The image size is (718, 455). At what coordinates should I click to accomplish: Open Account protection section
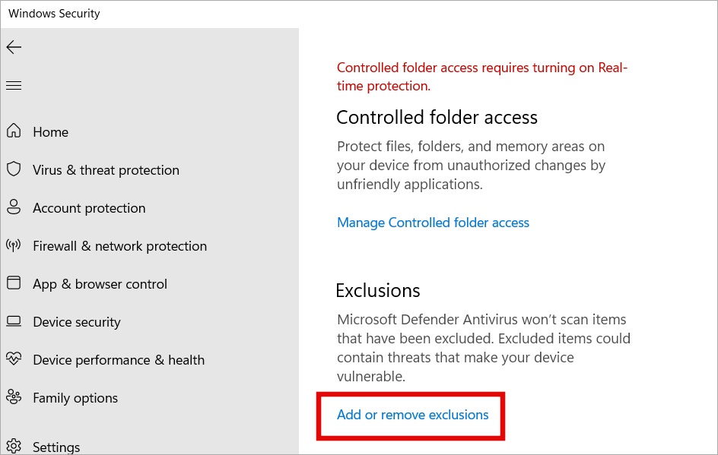89,208
